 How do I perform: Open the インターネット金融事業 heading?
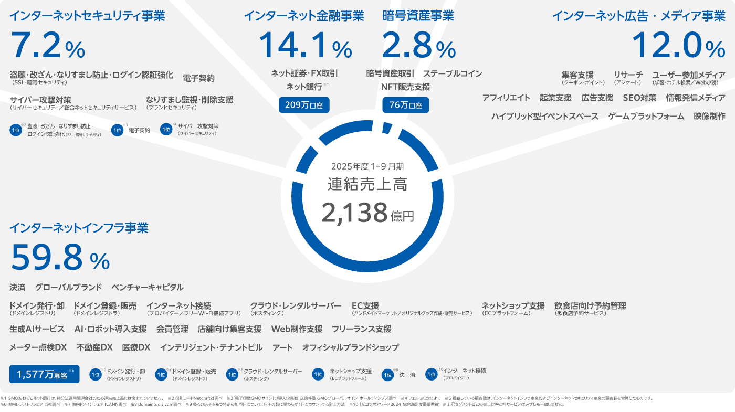point(303,16)
